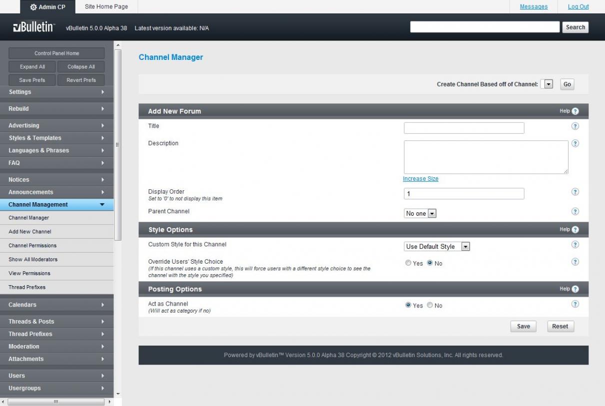This screenshot has width=605, height=406.
Task: Open help for Add New Forum header
Action: click(x=575, y=111)
